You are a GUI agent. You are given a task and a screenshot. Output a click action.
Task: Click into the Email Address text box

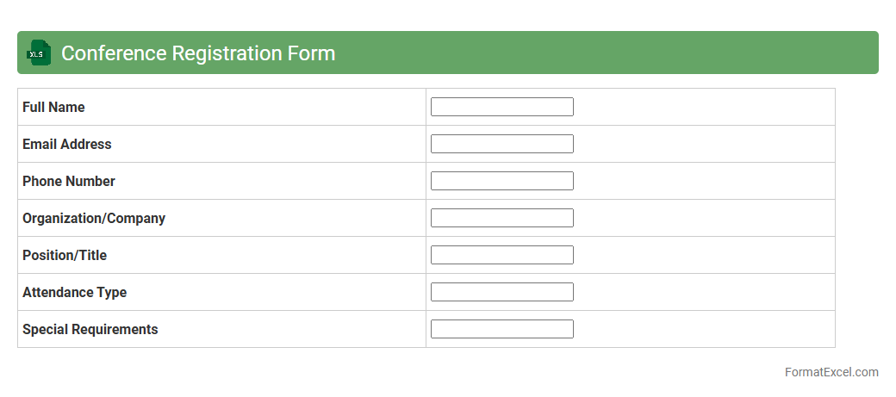[x=501, y=144]
